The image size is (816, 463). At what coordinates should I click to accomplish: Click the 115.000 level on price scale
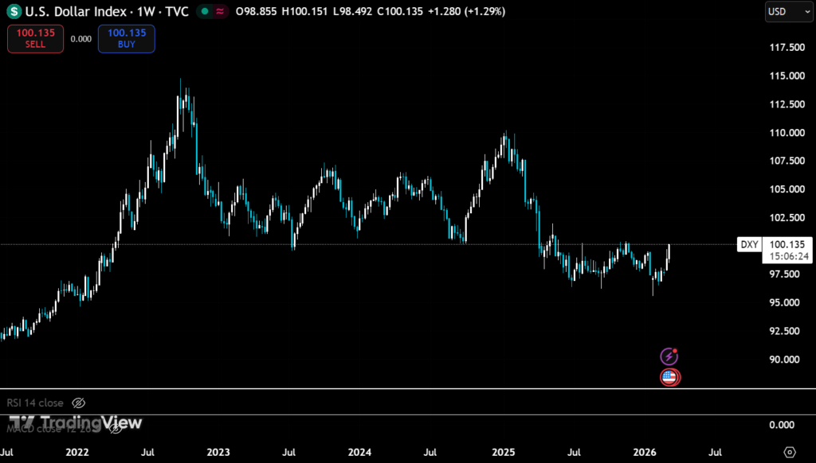pyautogui.click(x=781, y=76)
